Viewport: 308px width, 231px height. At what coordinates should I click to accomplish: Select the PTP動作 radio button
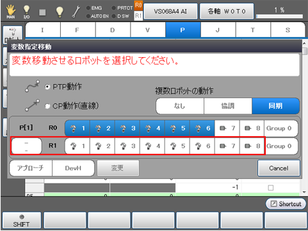pos(47,87)
